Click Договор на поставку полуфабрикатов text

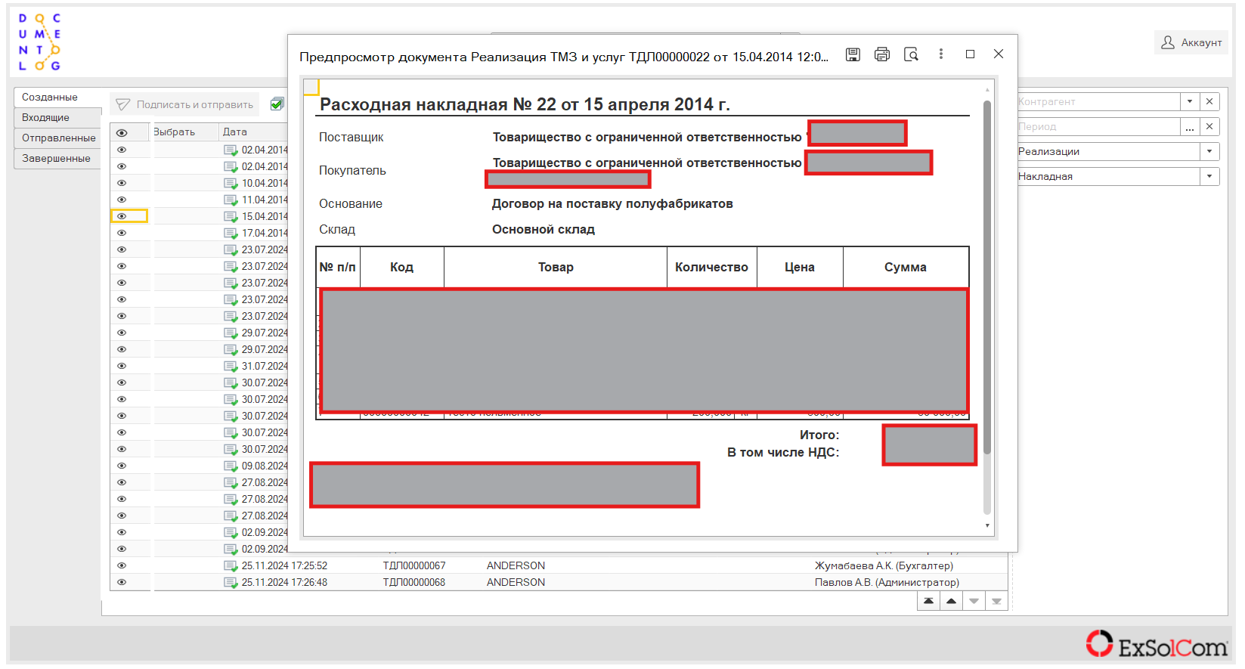612,203
